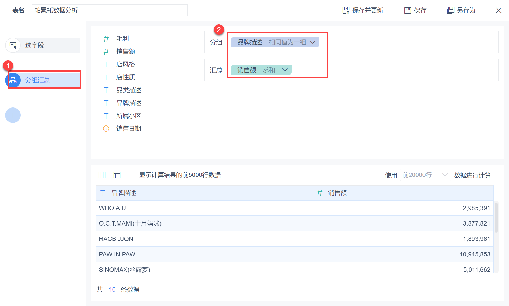The height and width of the screenshot is (306, 509).
Task: Click the 保存并更新 icon
Action: click(x=346, y=10)
